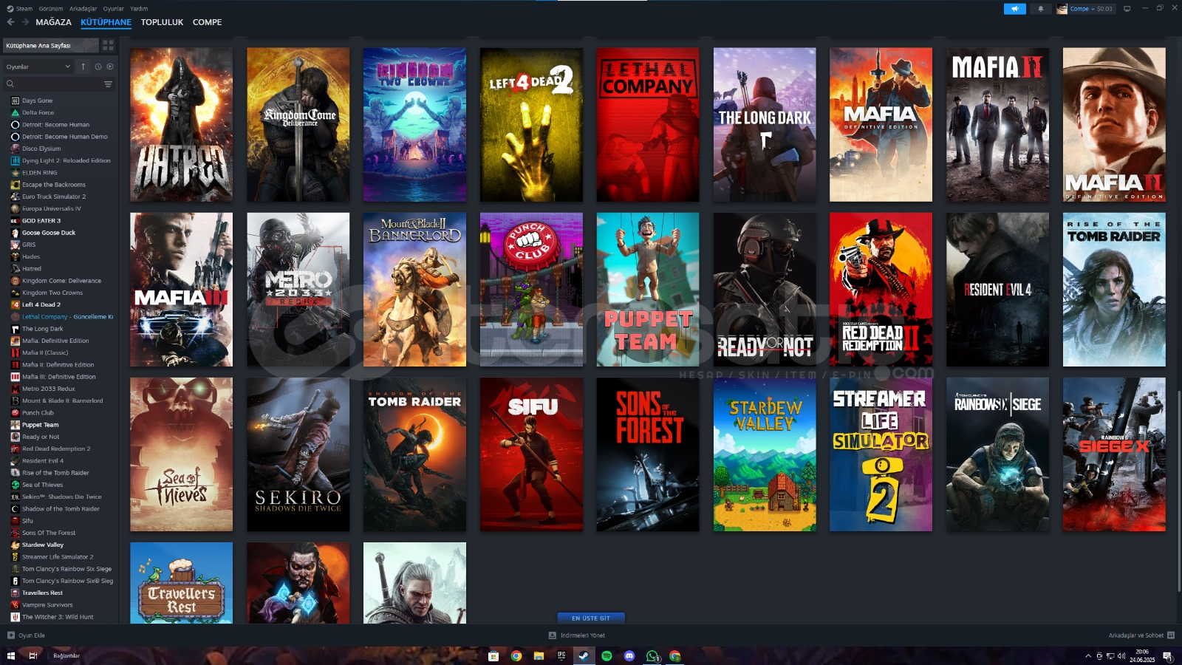Open the Travellers Rest cover
The image size is (1182, 665).
coord(181,583)
